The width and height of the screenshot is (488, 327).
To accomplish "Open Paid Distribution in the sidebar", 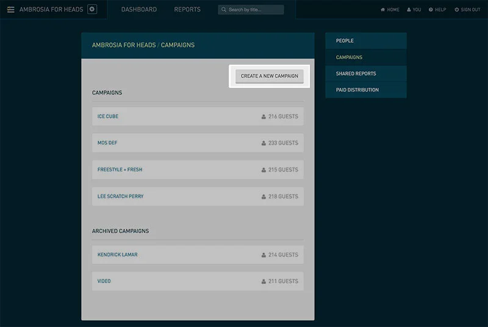I will point(365,90).
